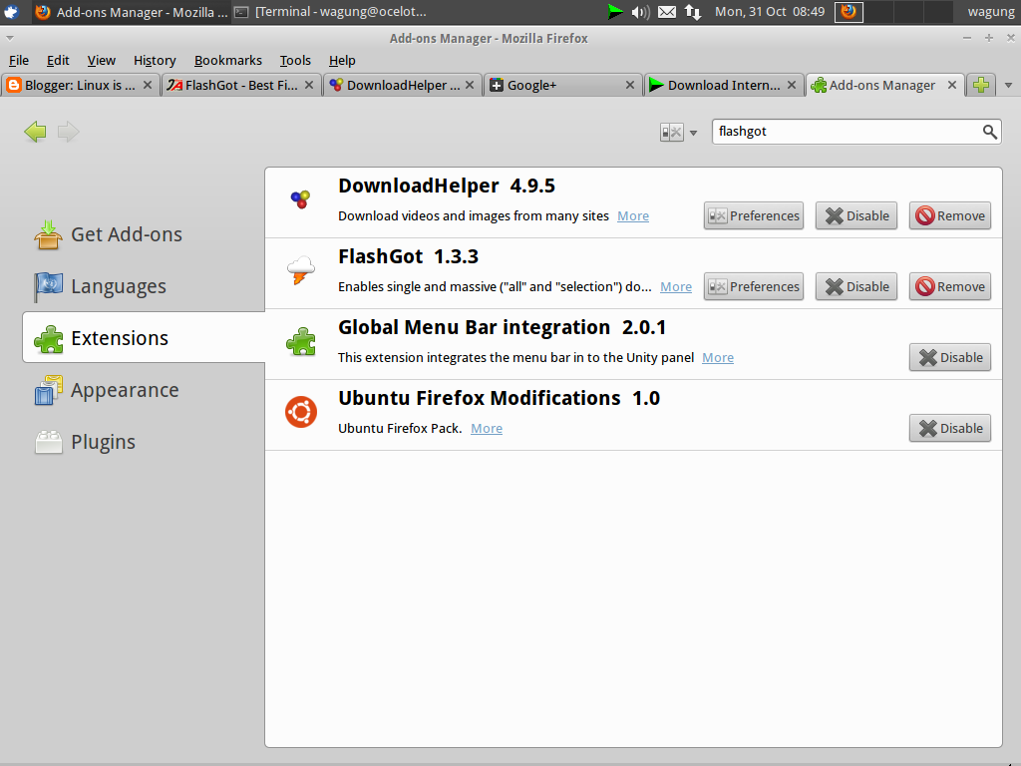The height and width of the screenshot is (766, 1021).
Task: Click the panel clock Mon, 31 Oct
Action: pos(769,12)
